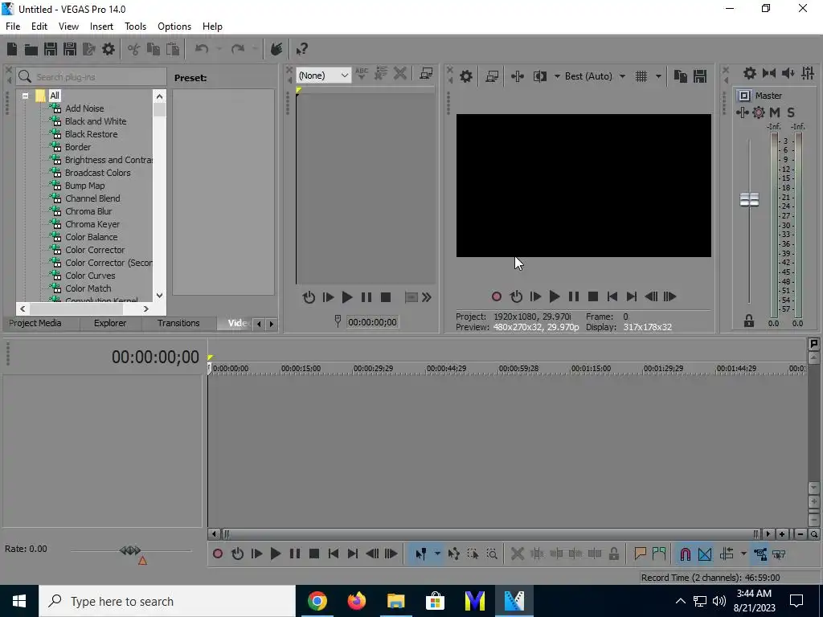The image size is (823, 617).
Task: Solo the Master bus
Action: point(791,112)
